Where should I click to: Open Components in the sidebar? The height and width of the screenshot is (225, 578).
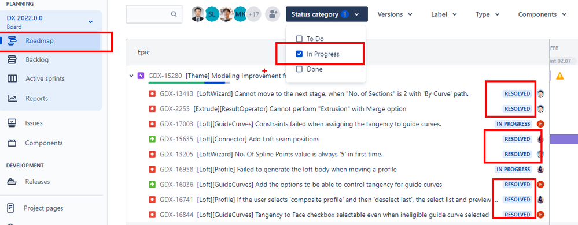click(x=44, y=143)
